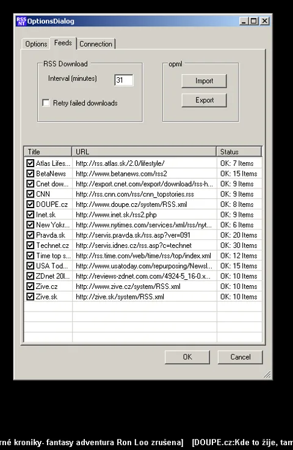Click the servis.pravda.sk URL cell
The image size is (293, 450).
pyautogui.click(x=145, y=235)
